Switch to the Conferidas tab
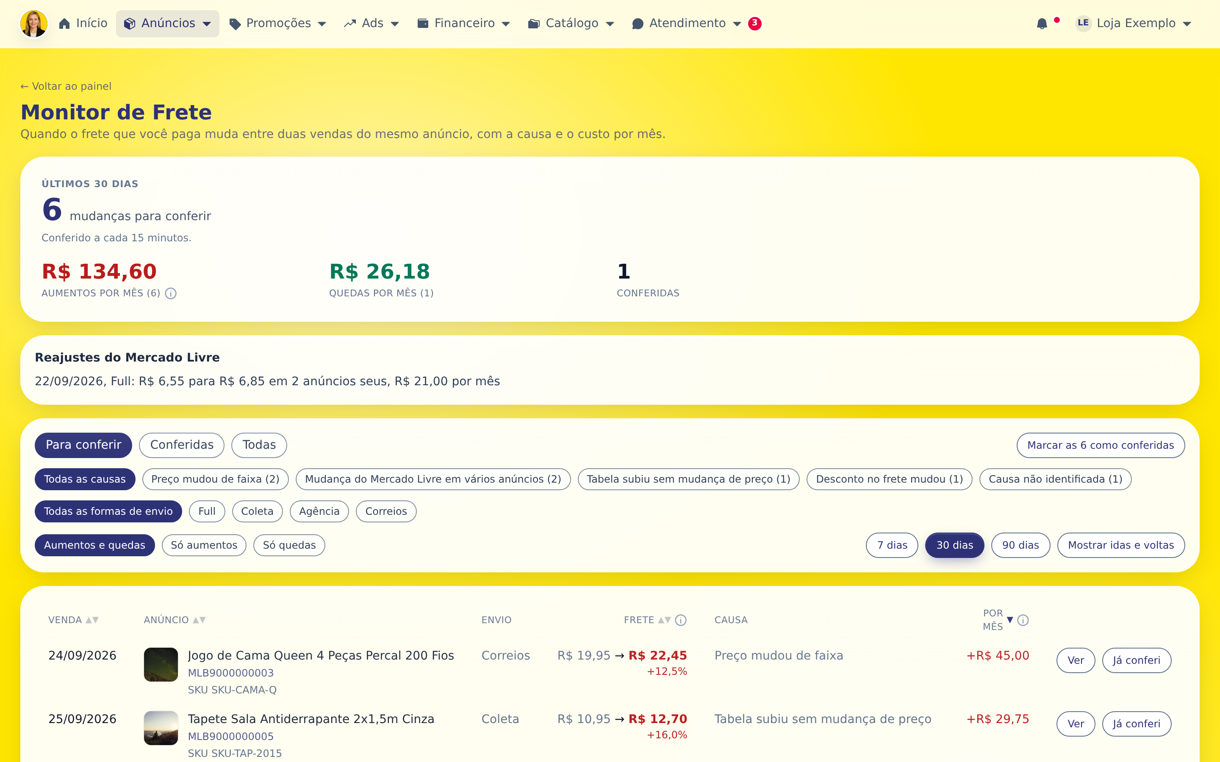Screen dimensions: 1220x762 coord(181,445)
